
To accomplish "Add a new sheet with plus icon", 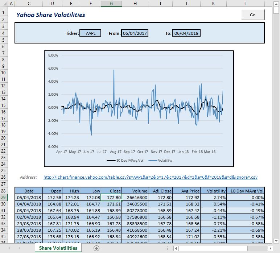I will click(96, 248).
